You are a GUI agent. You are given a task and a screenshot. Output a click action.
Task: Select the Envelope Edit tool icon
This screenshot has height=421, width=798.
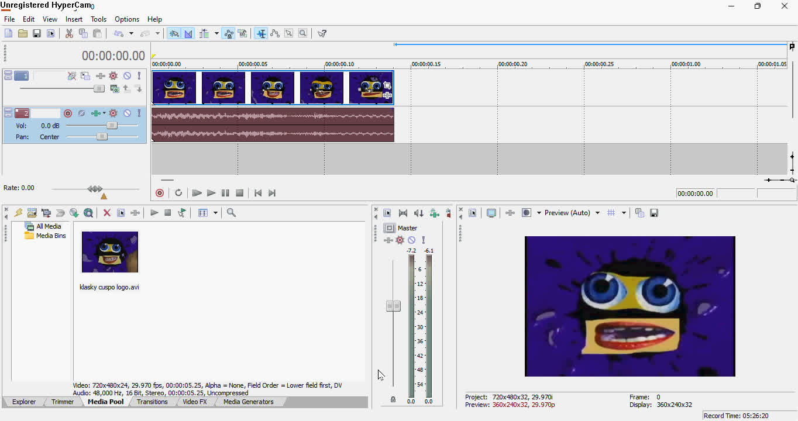[x=275, y=33]
